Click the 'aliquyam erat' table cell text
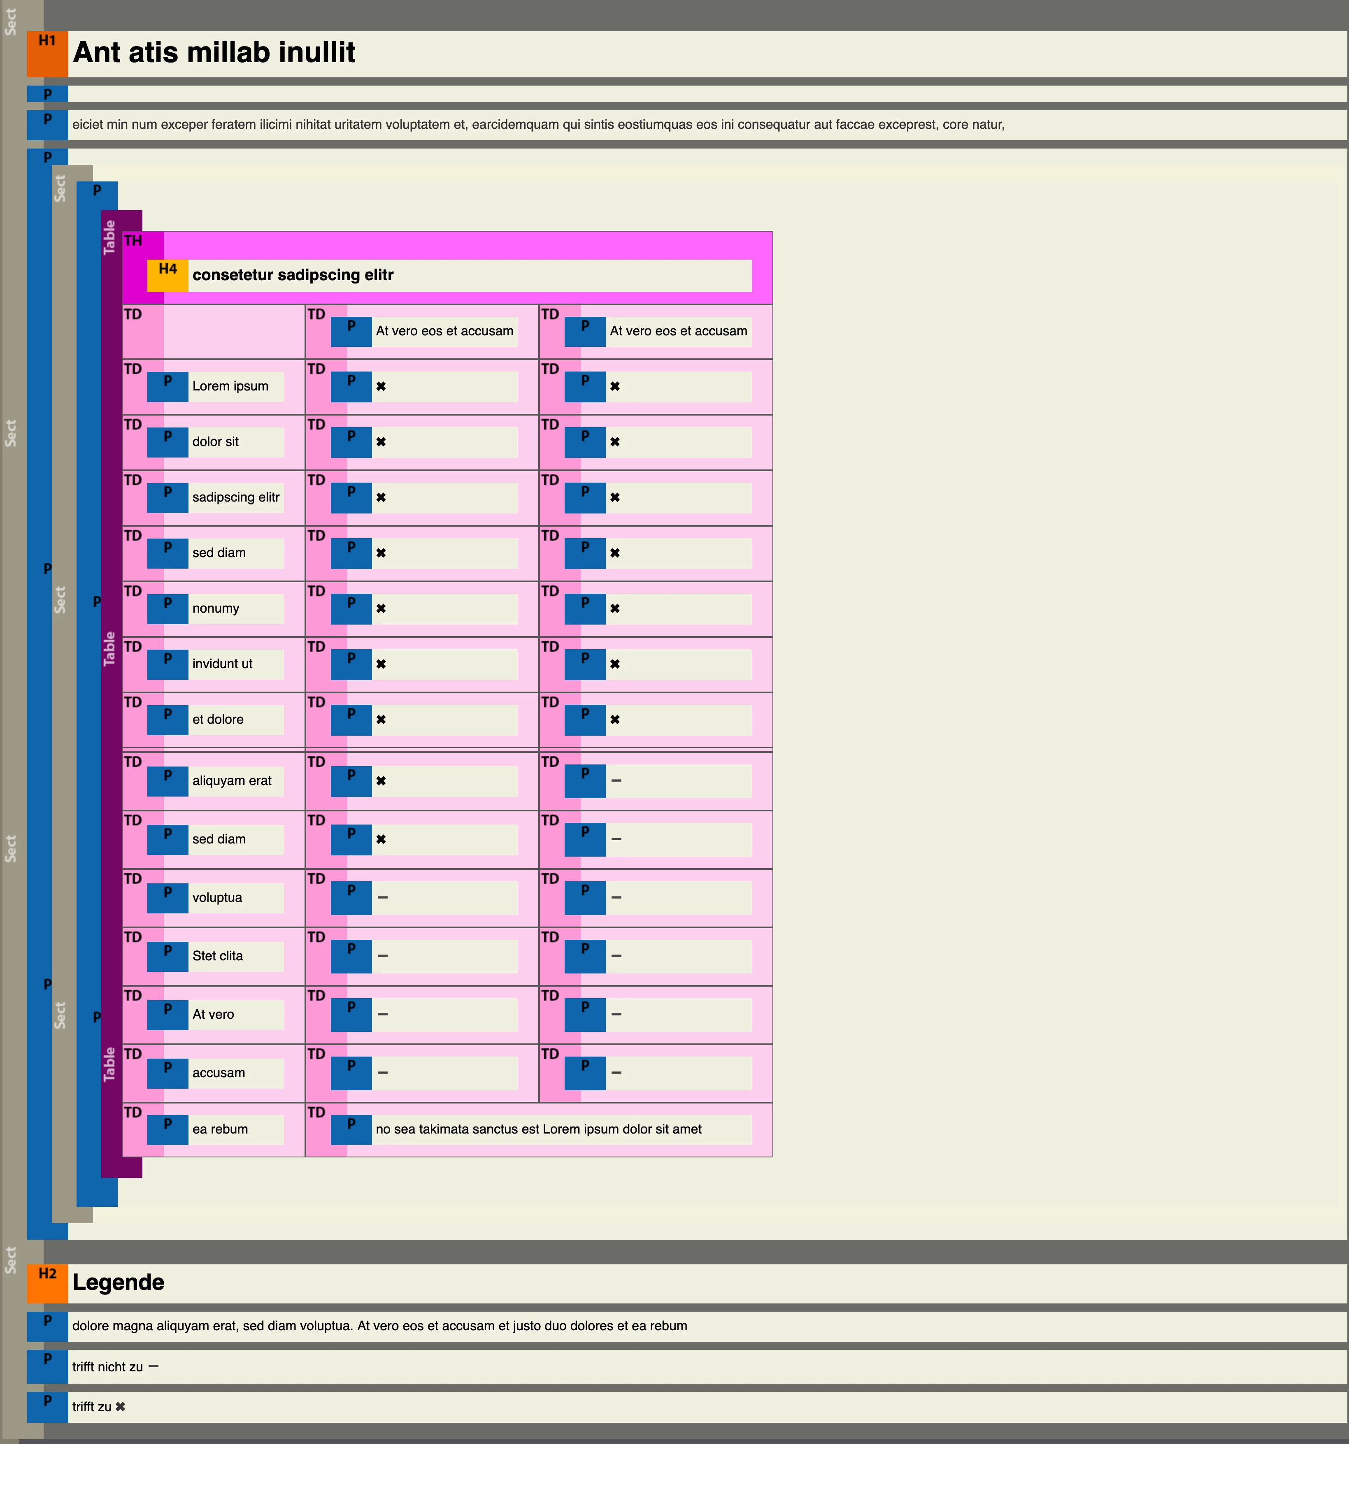This screenshot has height=1496, width=1349. pos(232,780)
